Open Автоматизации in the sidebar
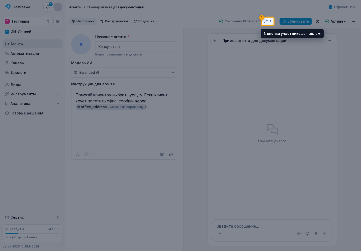Screen dimensions: 361x251 click(32, 53)
